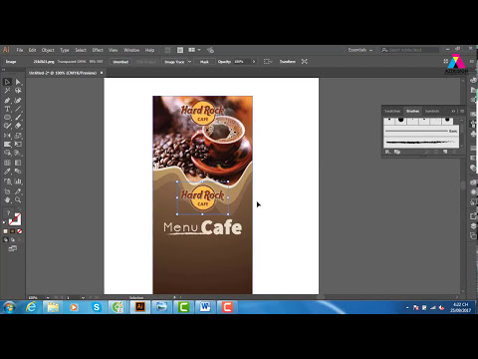Click the Search Adobe Stock field
Screen dimensions: 478x359
click(x=410, y=50)
